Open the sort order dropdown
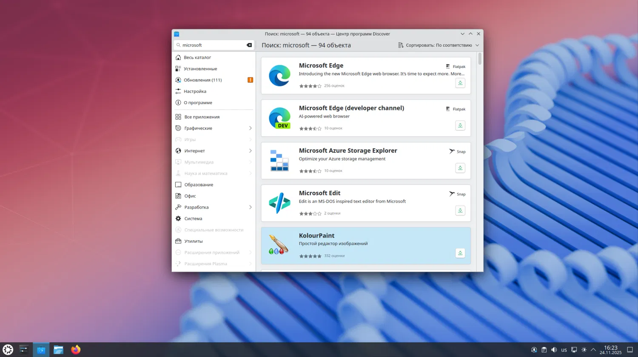 (439, 45)
